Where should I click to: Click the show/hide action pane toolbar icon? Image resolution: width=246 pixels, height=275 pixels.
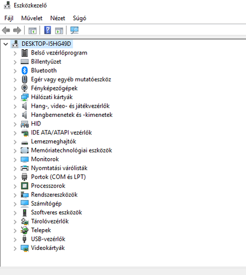click(x=59, y=30)
